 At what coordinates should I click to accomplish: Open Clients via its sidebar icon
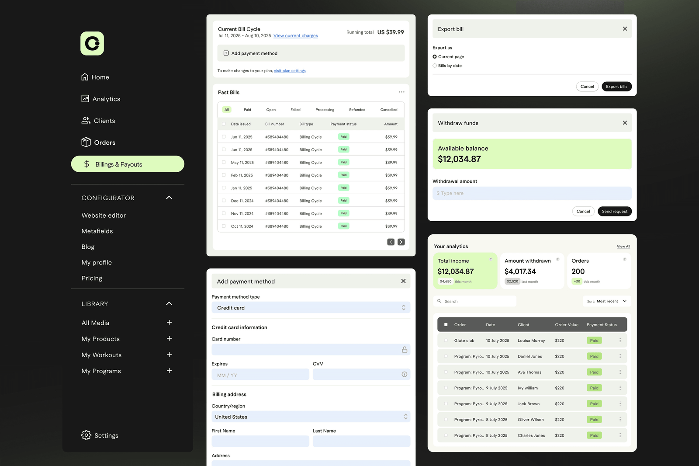coord(86,120)
